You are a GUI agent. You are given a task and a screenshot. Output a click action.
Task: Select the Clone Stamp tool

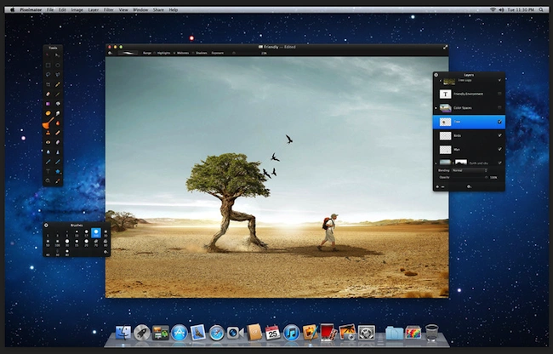pyautogui.click(x=48, y=133)
